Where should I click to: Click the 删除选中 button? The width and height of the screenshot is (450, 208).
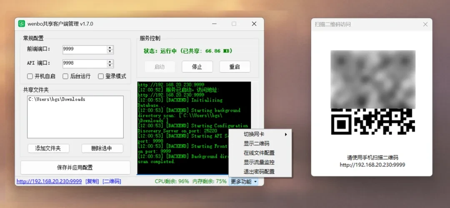(102, 149)
